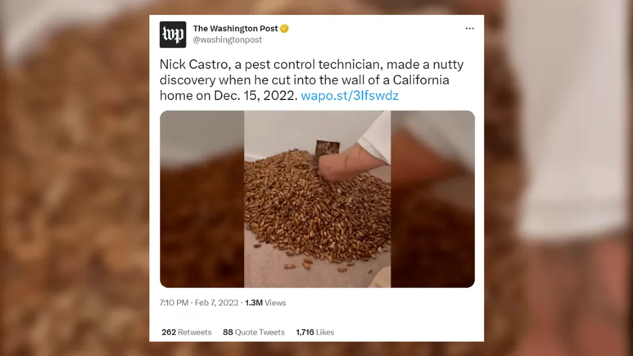Open the three-dot more options menu
Viewport: 633px width, 356px height.
pyautogui.click(x=470, y=29)
